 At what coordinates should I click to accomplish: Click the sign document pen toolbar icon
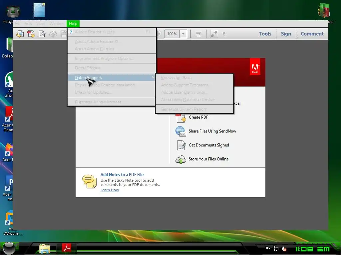click(42, 34)
